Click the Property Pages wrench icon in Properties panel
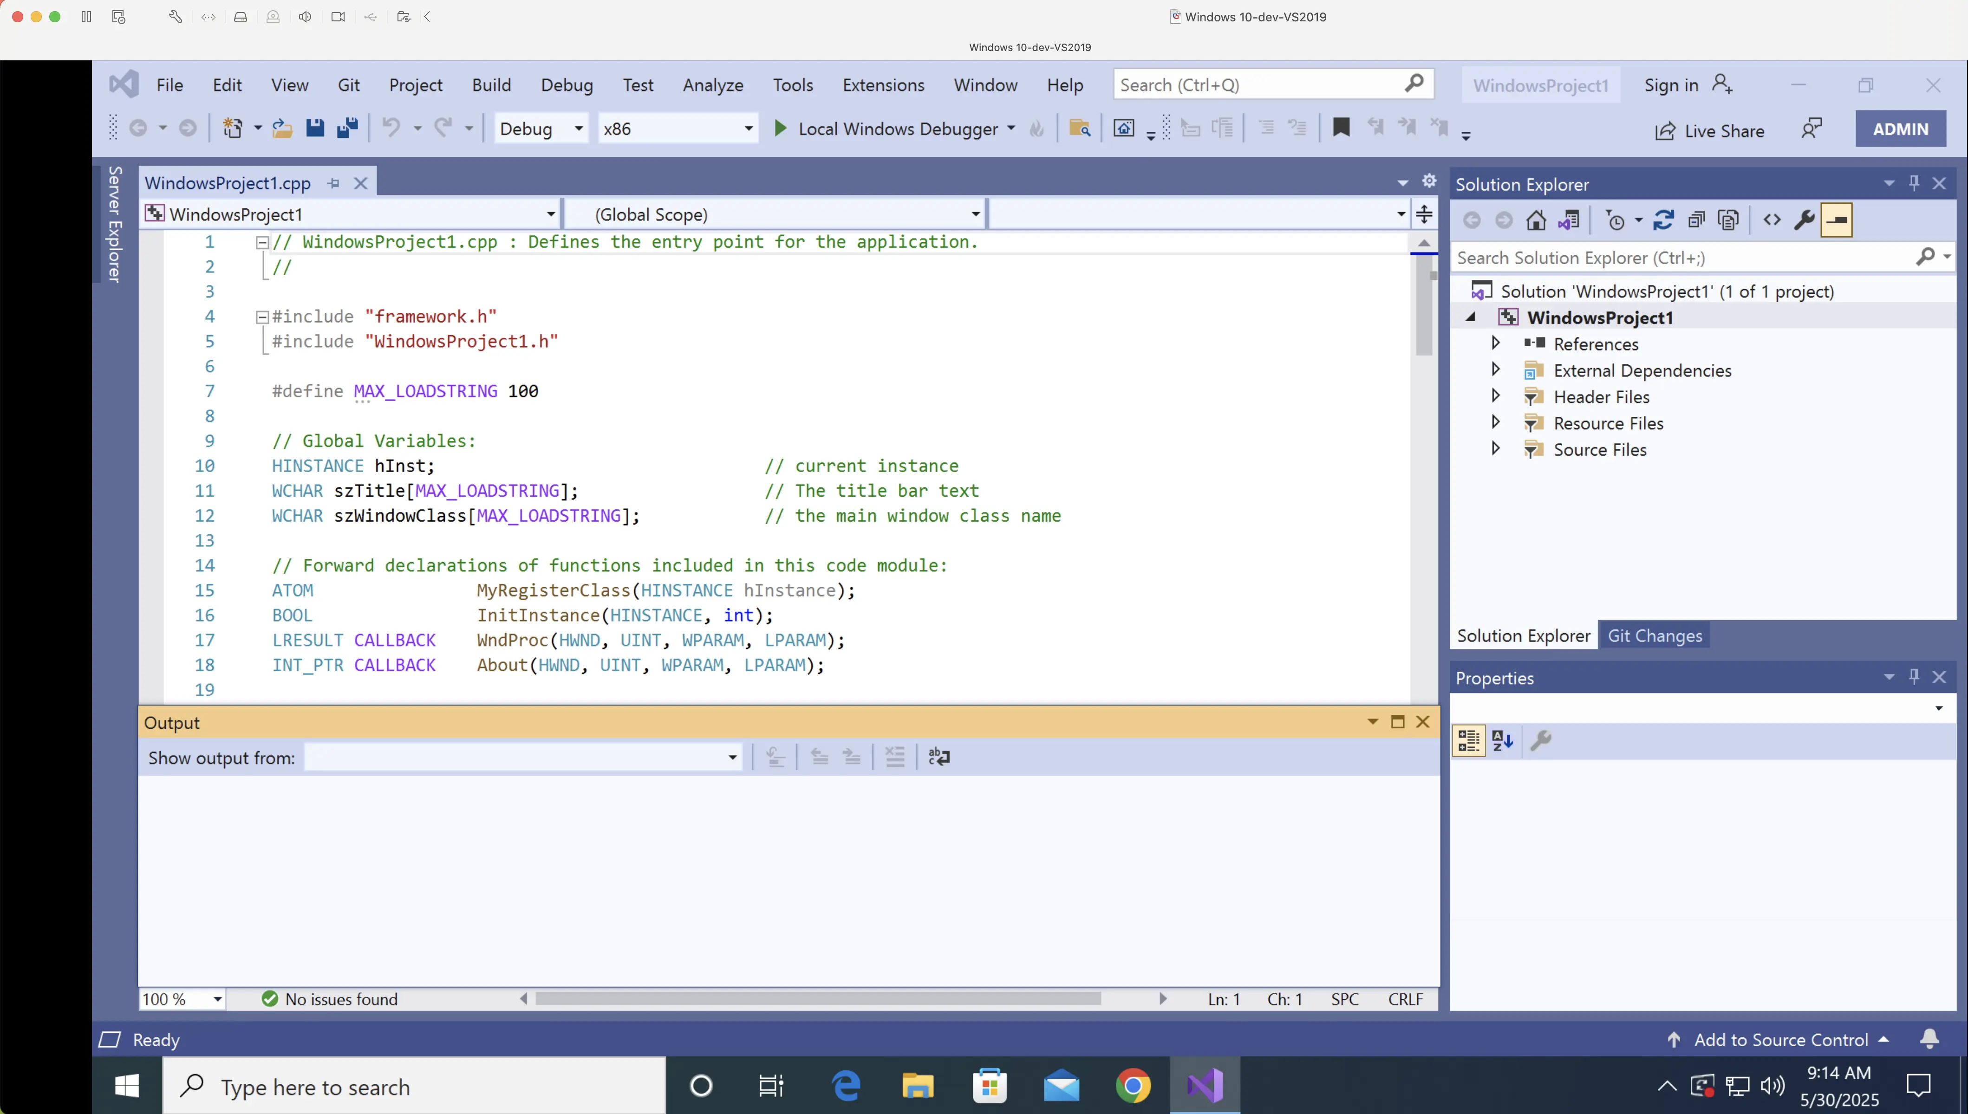This screenshot has width=1968, height=1114. [1541, 741]
